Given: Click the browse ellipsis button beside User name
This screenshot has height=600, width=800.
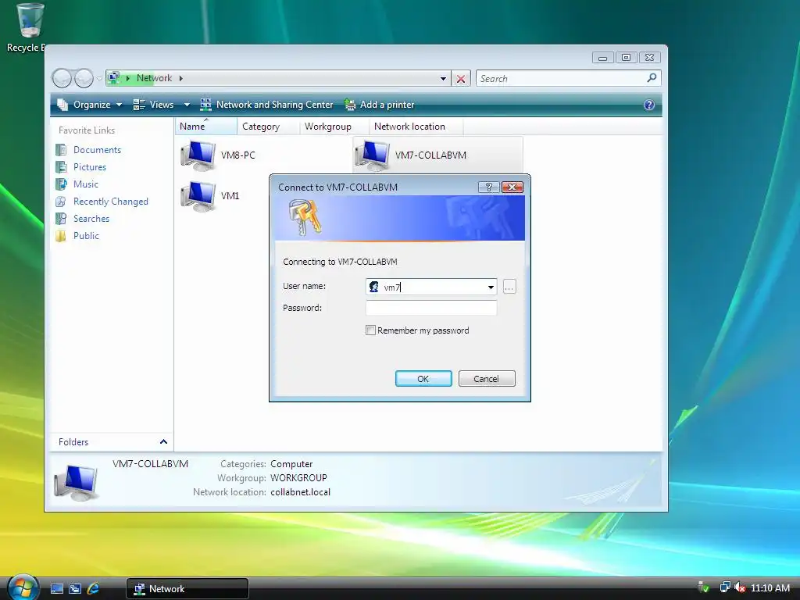Looking at the screenshot, I should click(x=509, y=287).
